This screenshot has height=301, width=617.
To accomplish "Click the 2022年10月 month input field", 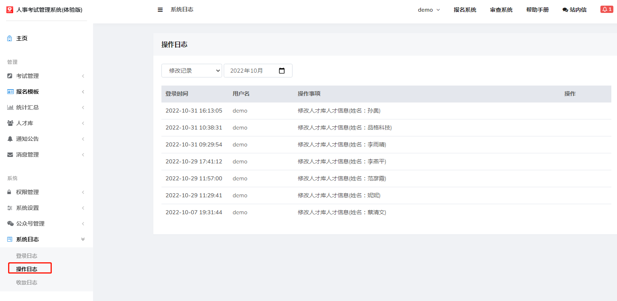I will [x=258, y=71].
